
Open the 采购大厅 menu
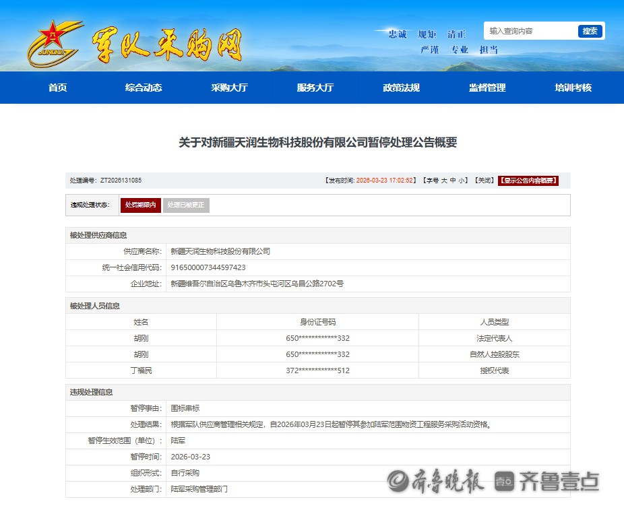229,88
